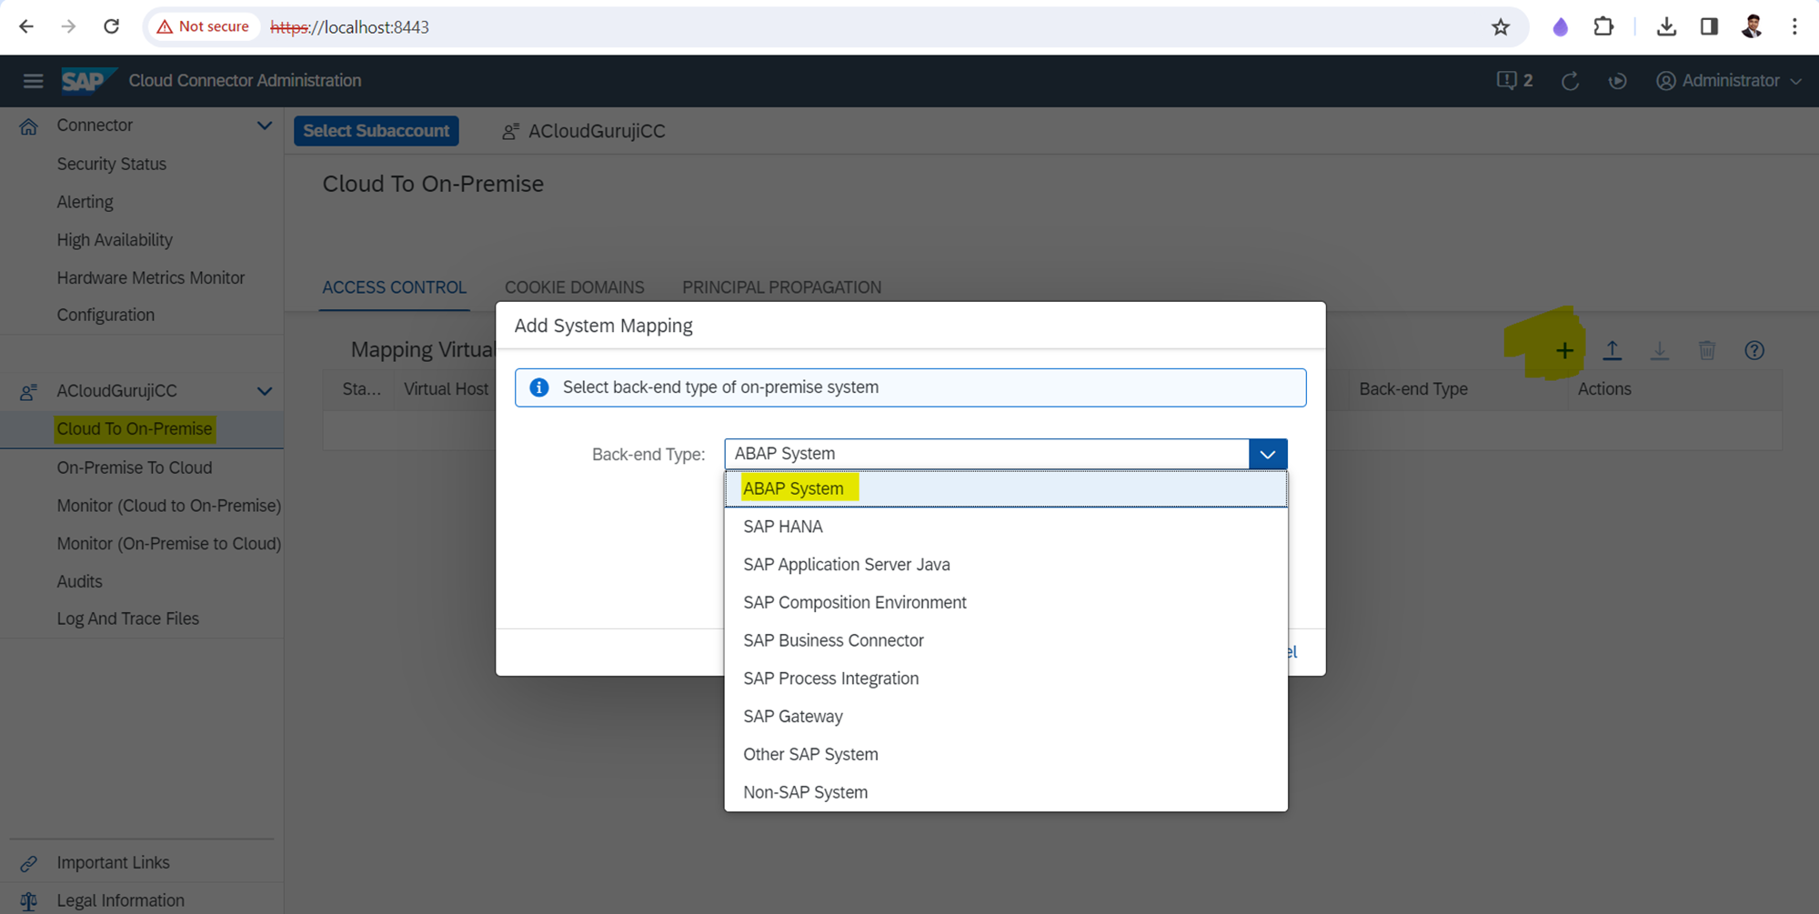Image resolution: width=1819 pixels, height=914 pixels.
Task: Reload the page in browser
Action: click(x=111, y=27)
